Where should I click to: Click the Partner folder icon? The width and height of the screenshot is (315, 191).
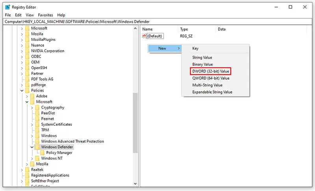[27, 73]
